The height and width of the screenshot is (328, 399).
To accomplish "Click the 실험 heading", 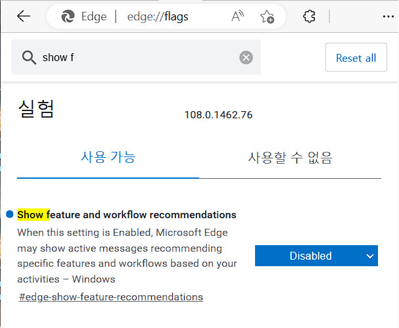I will [36, 108].
